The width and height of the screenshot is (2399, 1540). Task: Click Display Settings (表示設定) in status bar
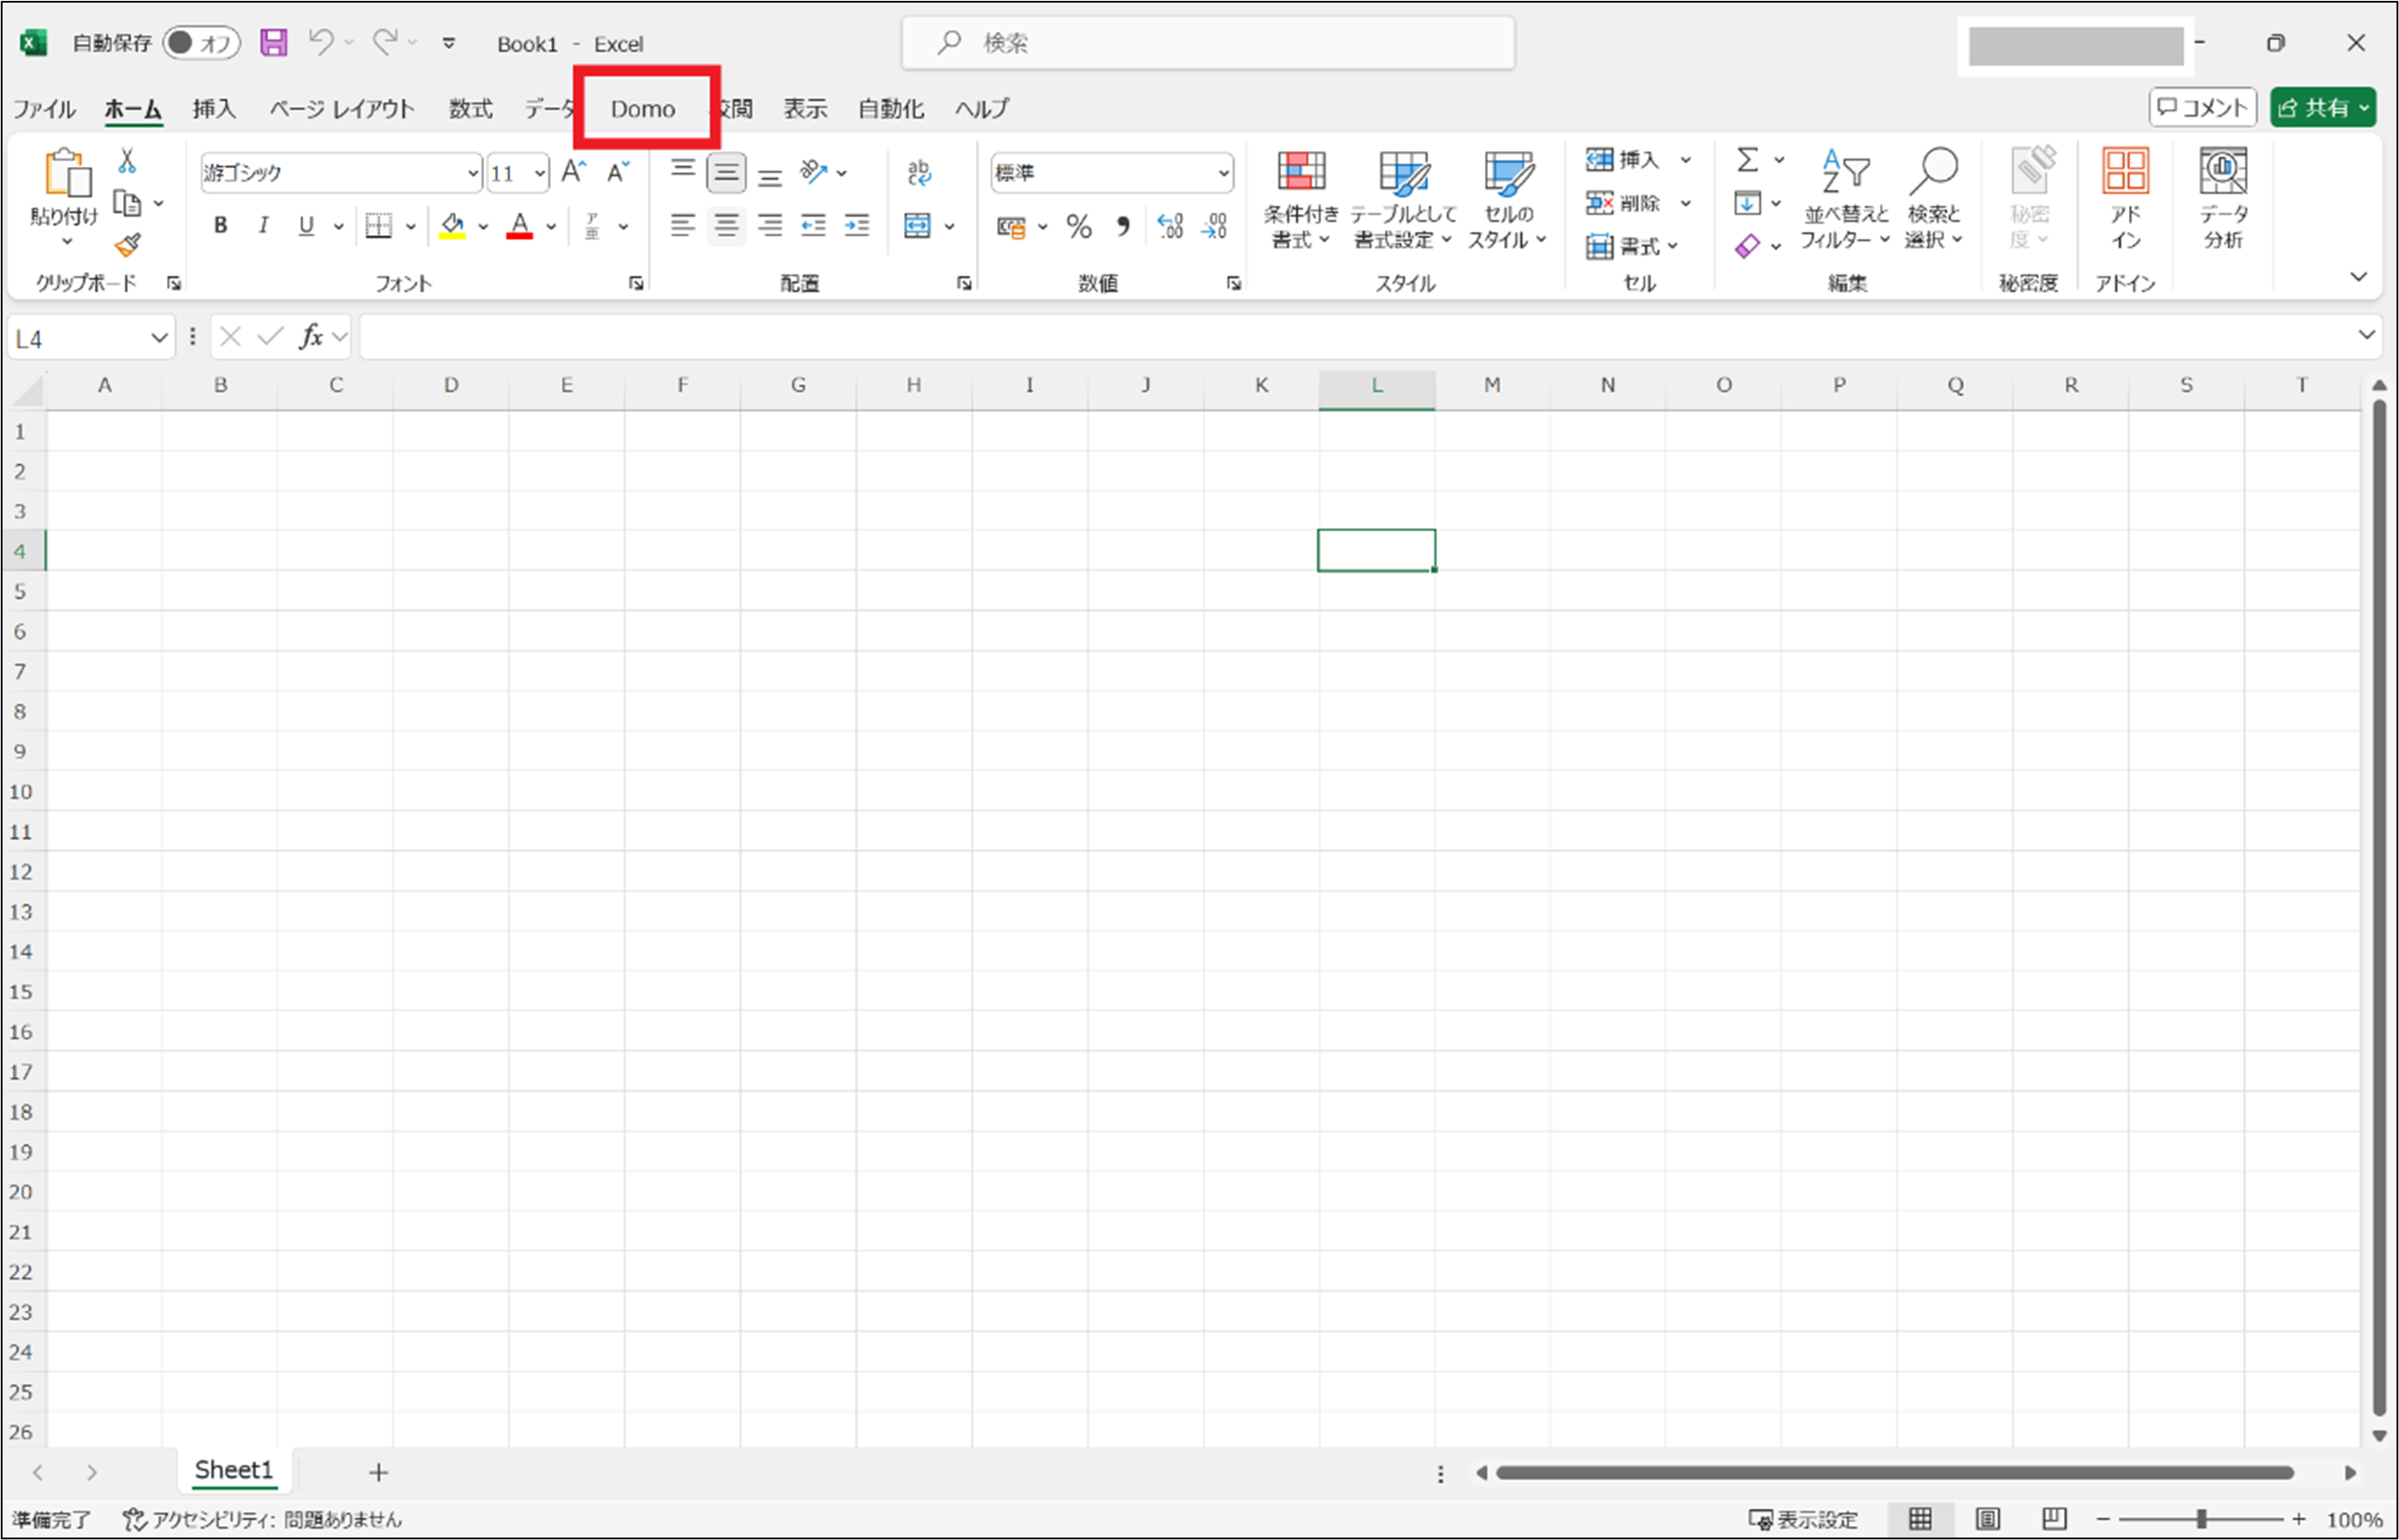pyautogui.click(x=1803, y=1520)
